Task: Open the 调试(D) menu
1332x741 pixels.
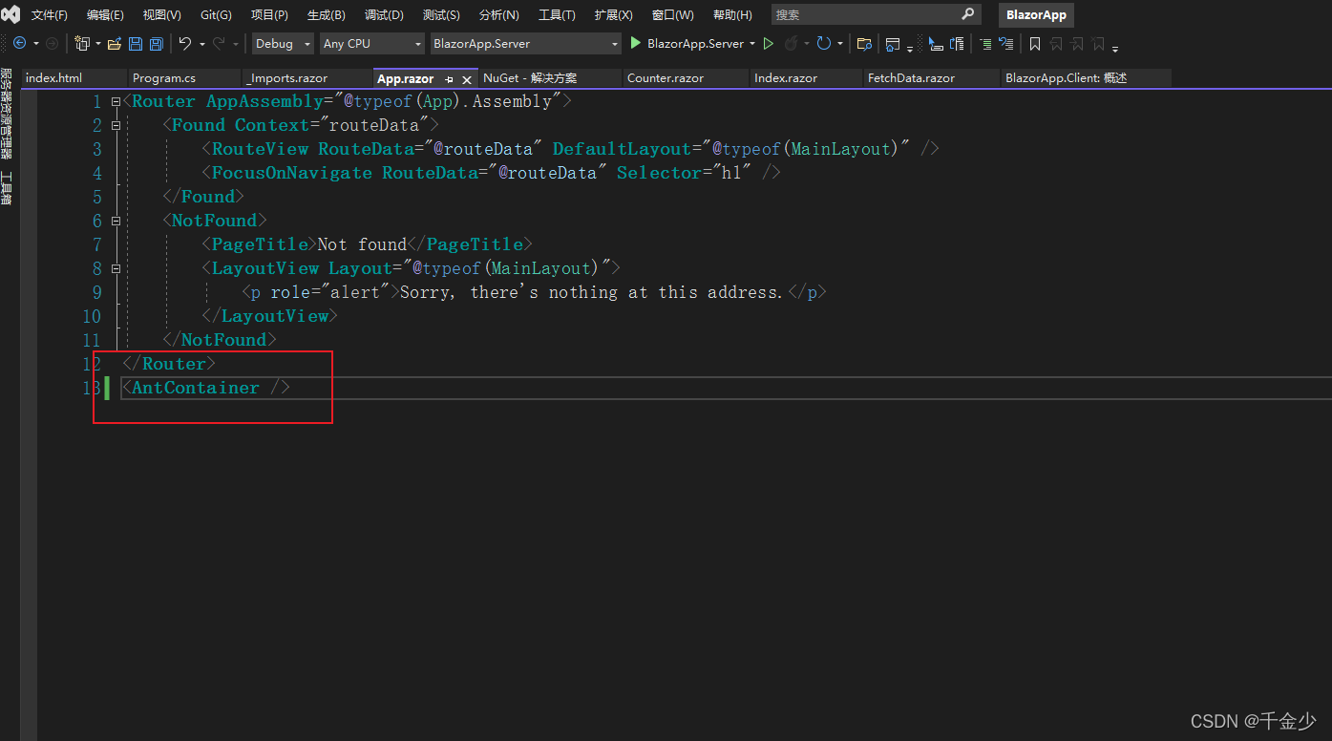Action: [x=384, y=15]
